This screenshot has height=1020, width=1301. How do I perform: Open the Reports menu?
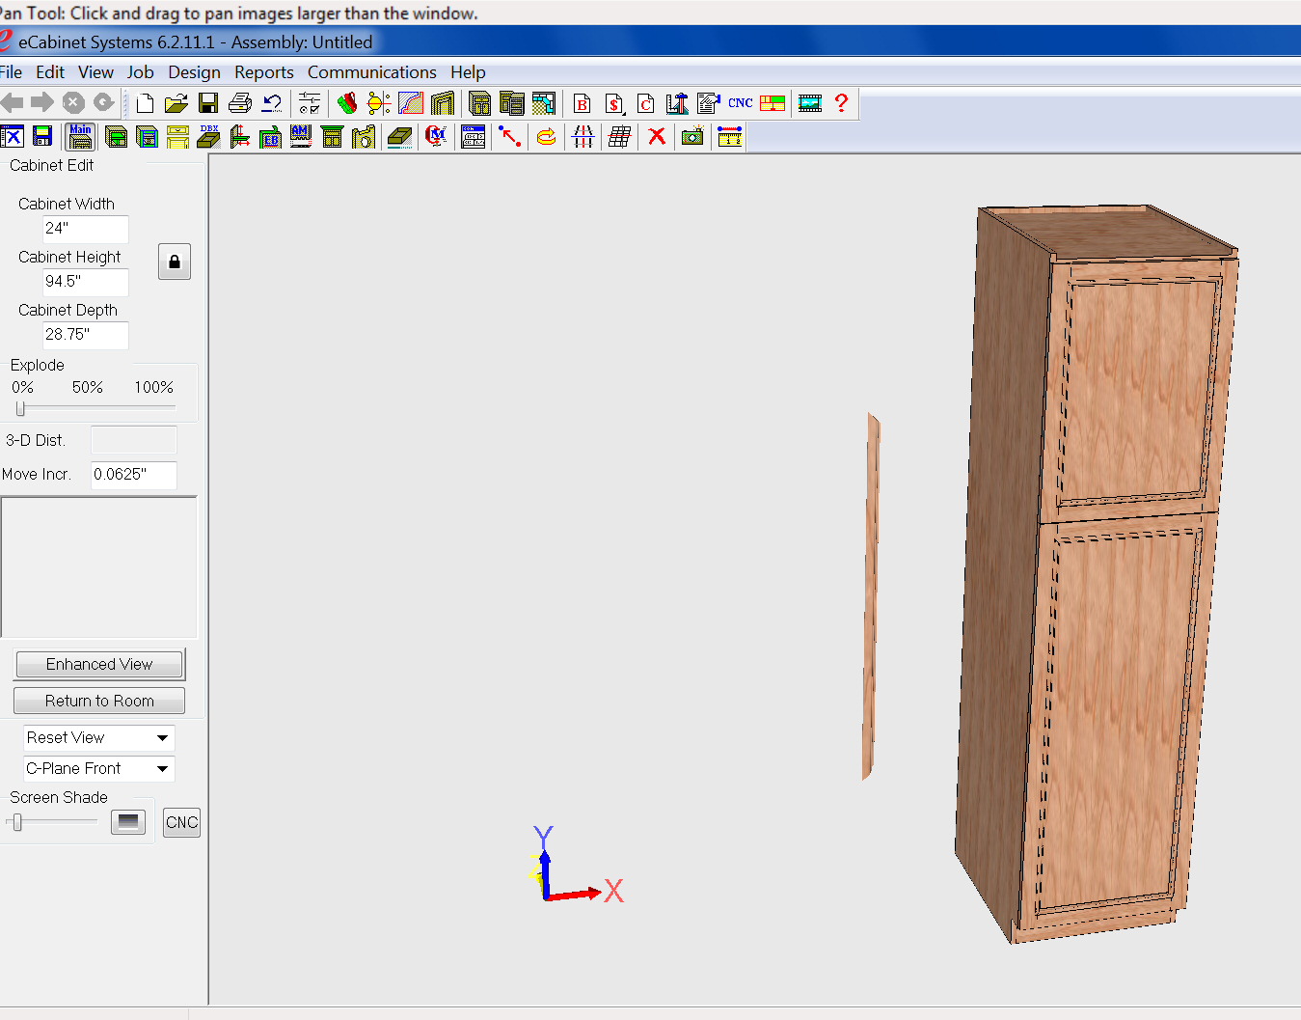263,72
